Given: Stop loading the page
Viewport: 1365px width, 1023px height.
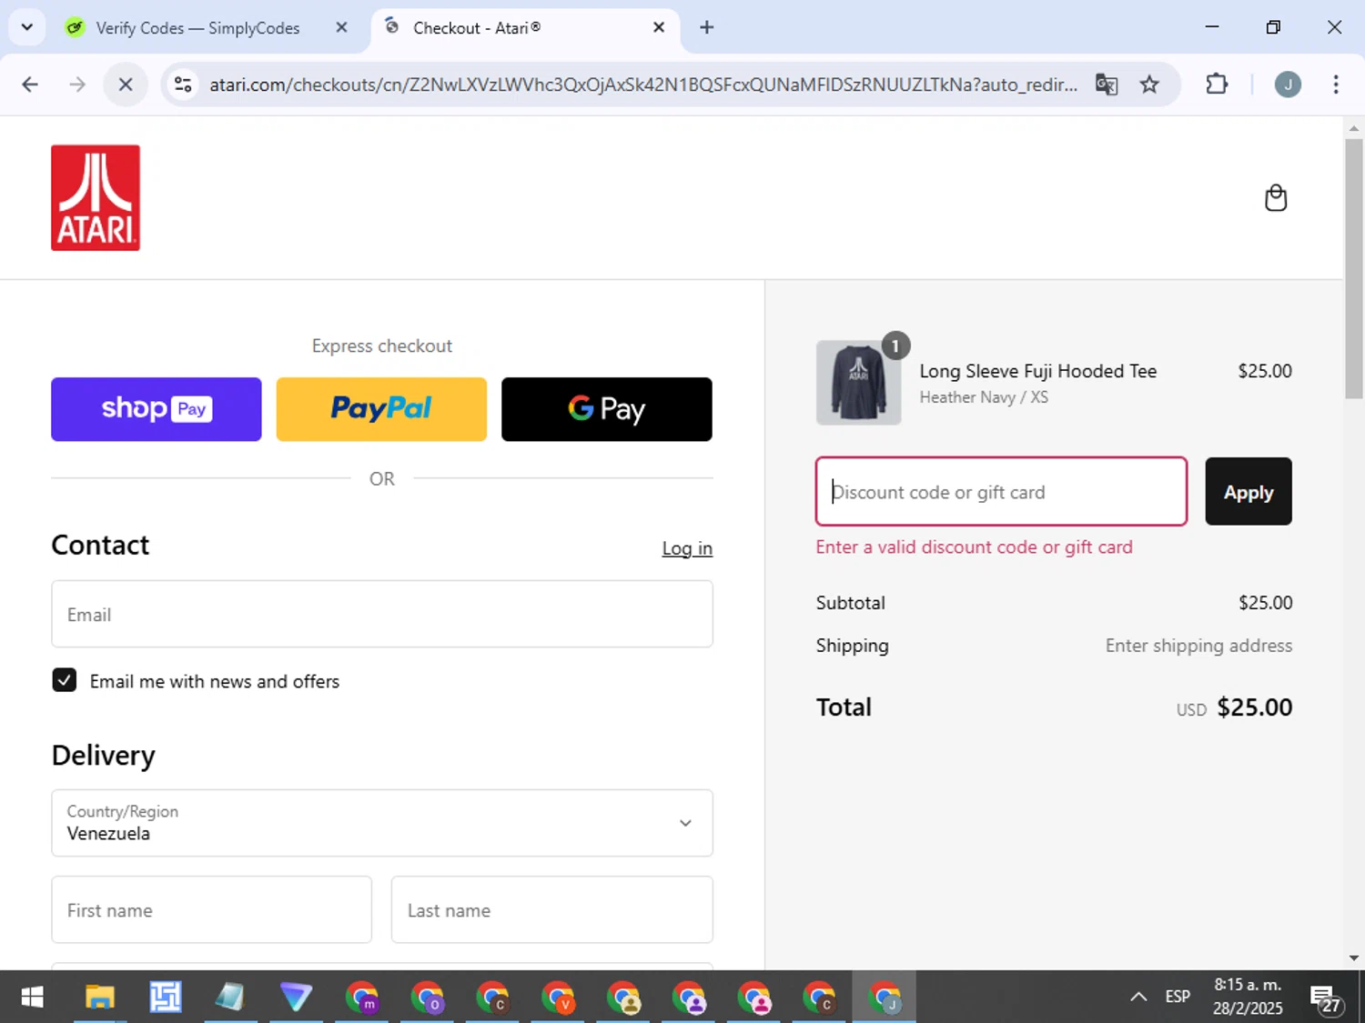Looking at the screenshot, I should coord(126,85).
